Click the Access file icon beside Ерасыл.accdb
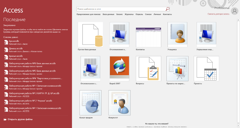 coord(6,57)
